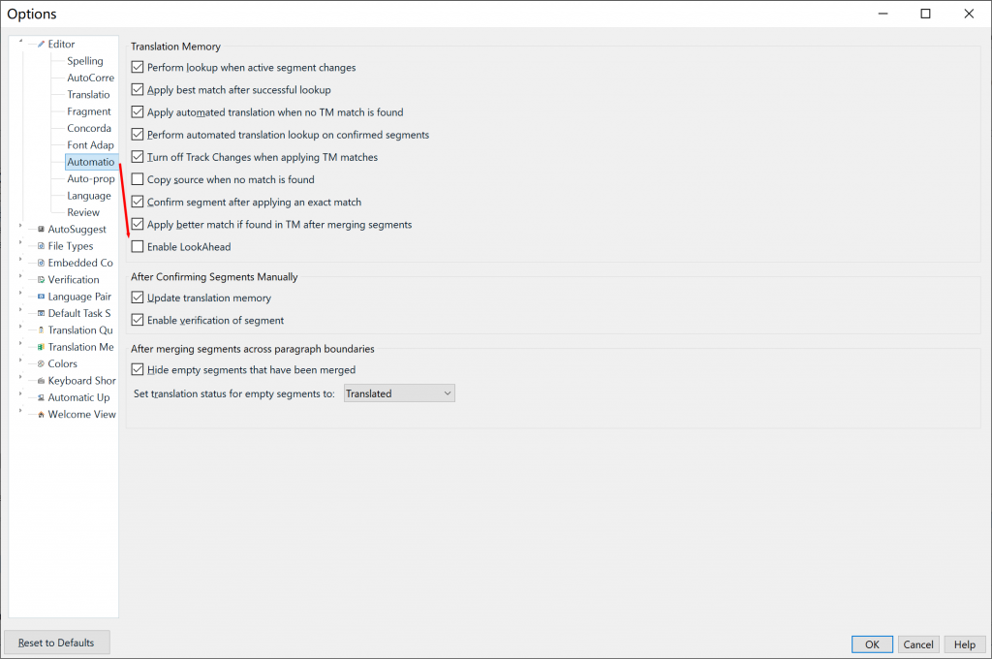Click the AutoSuggest node icon
The height and width of the screenshot is (659, 992).
pyautogui.click(x=41, y=230)
